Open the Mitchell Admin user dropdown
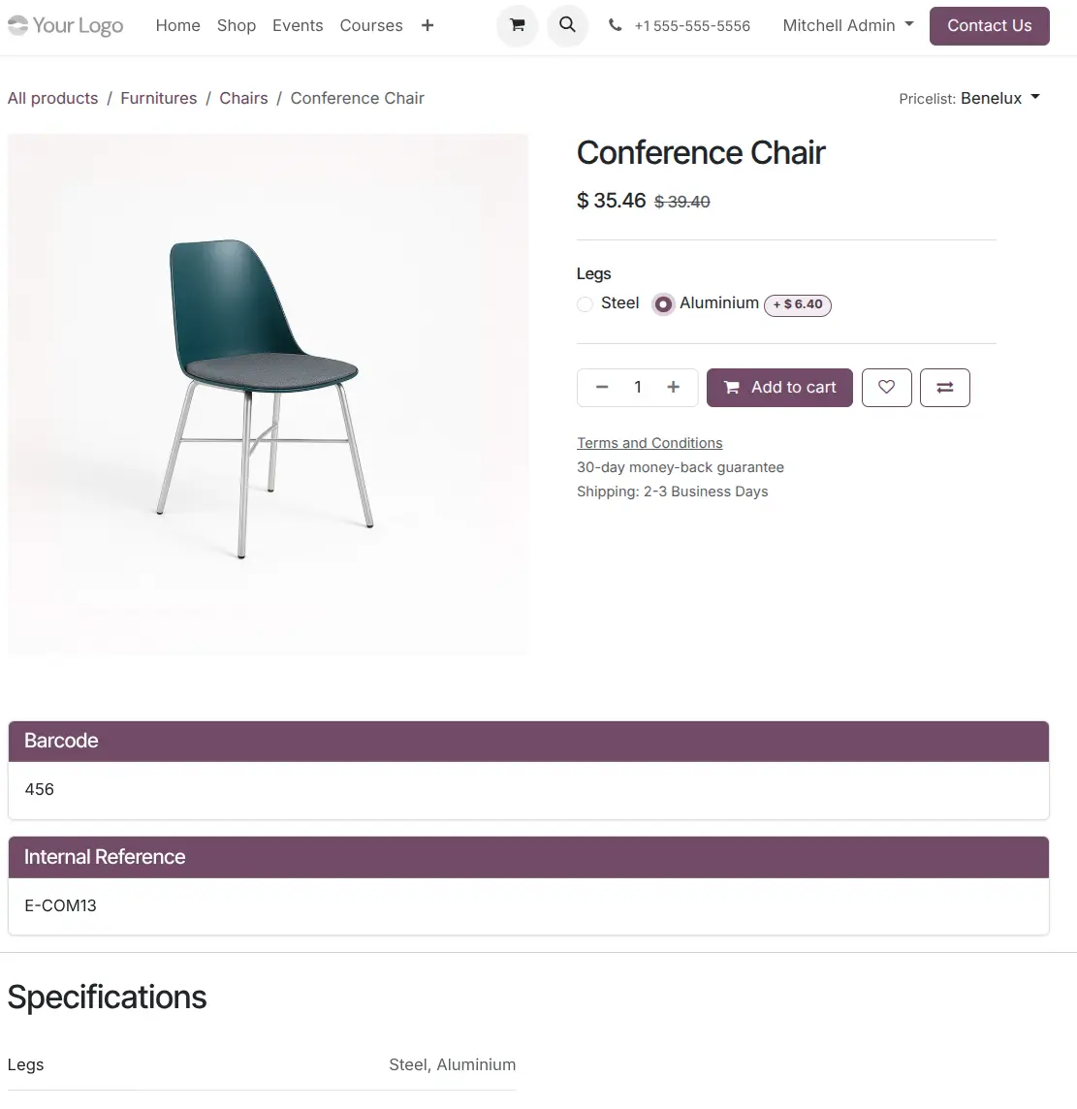1077x1109 pixels. [x=847, y=25]
